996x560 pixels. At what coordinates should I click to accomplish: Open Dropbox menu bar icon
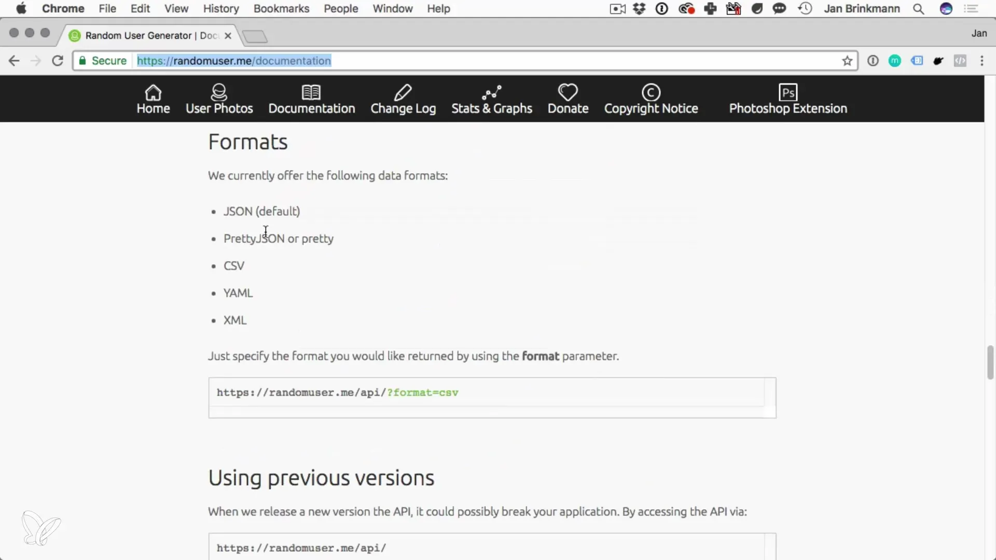639,9
